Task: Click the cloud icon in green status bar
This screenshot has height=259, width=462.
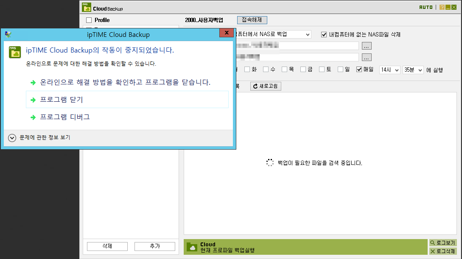Action: coord(192,247)
